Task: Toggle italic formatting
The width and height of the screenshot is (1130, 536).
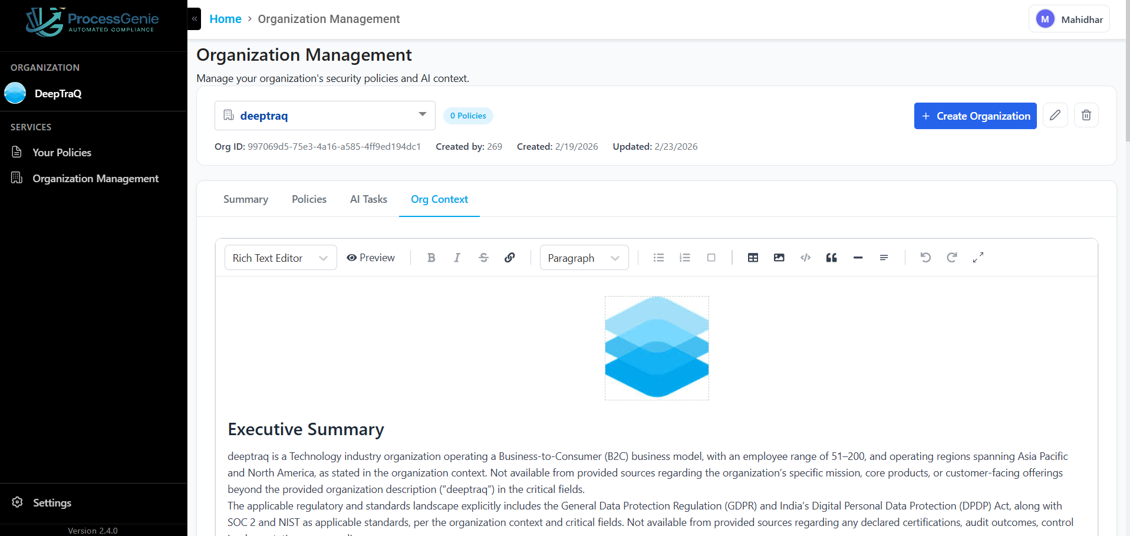Action: (x=457, y=258)
